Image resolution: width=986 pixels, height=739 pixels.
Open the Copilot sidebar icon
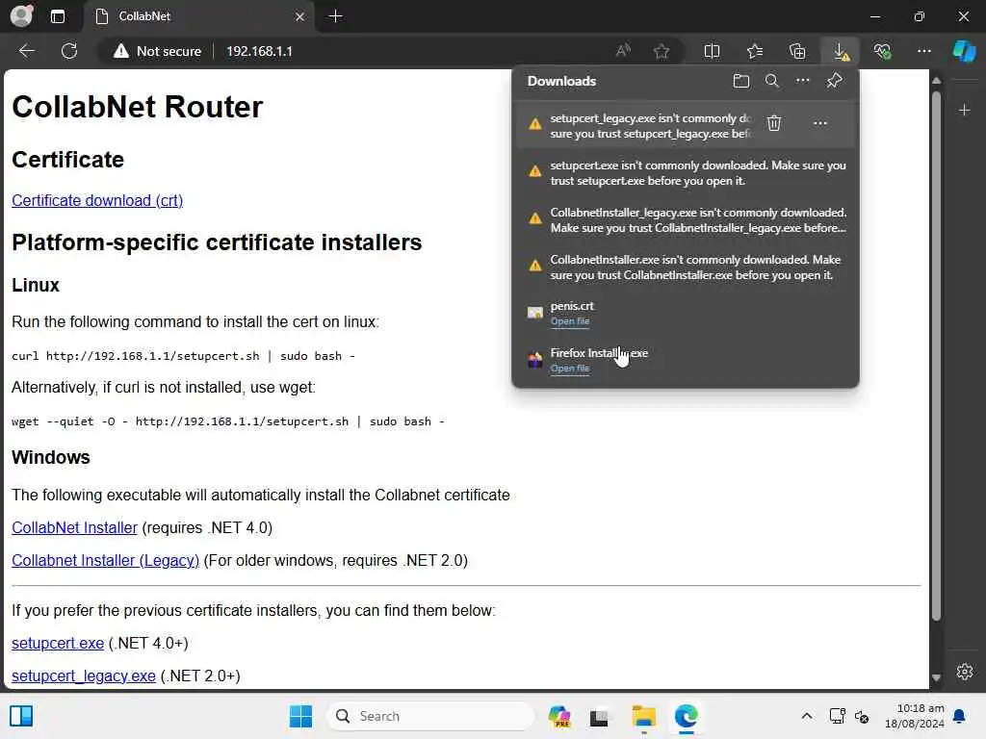coord(964,51)
